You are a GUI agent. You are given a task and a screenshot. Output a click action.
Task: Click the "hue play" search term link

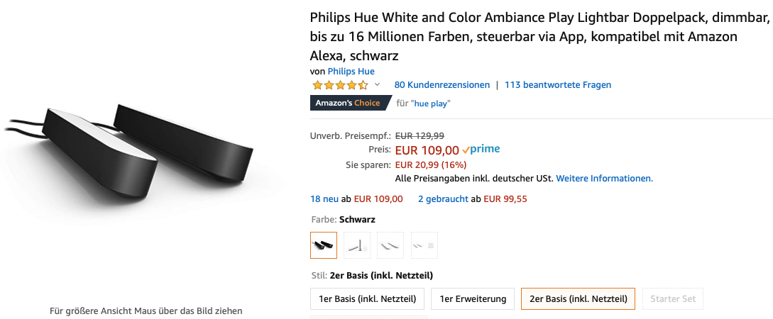(x=432, y=103)
